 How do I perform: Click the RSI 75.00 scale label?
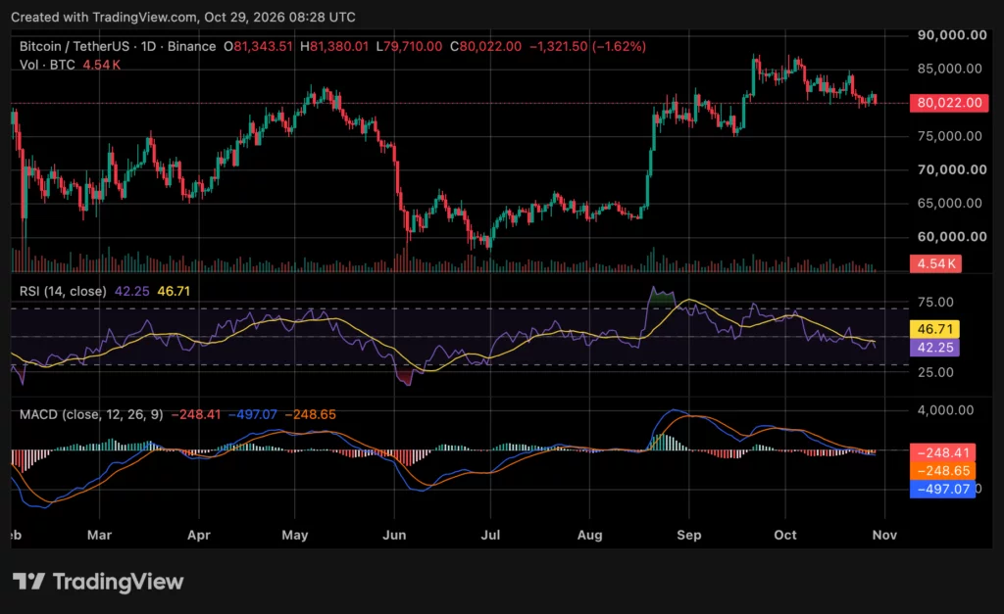coord(935,302)
